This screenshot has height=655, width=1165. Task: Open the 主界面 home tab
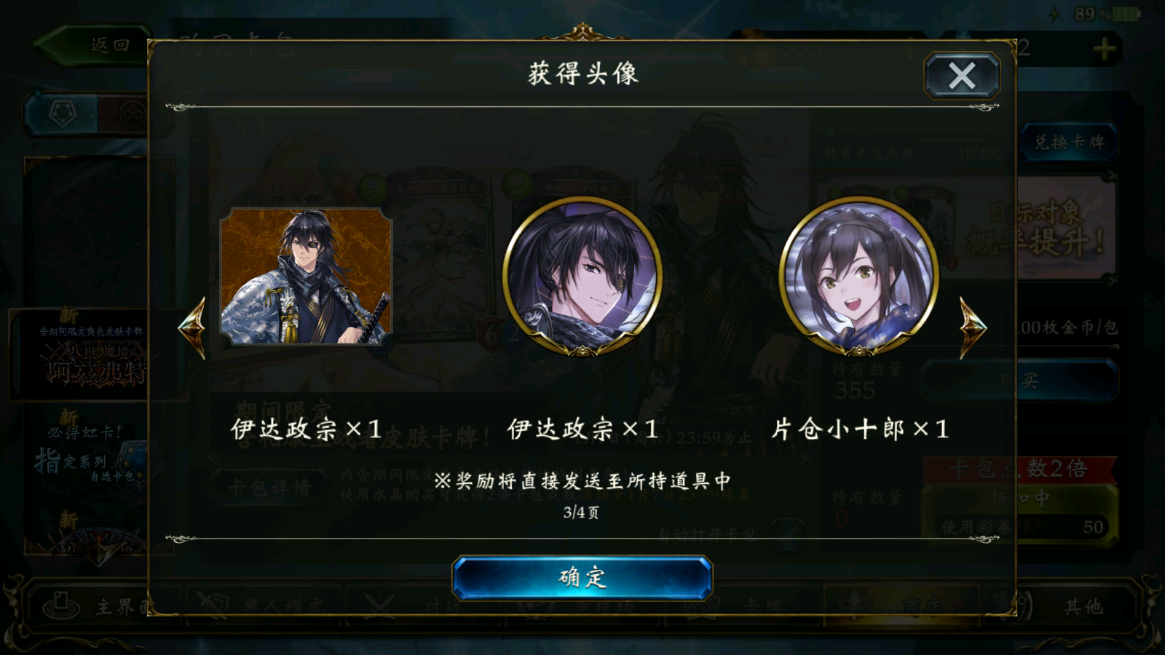[x=95, y=606]
